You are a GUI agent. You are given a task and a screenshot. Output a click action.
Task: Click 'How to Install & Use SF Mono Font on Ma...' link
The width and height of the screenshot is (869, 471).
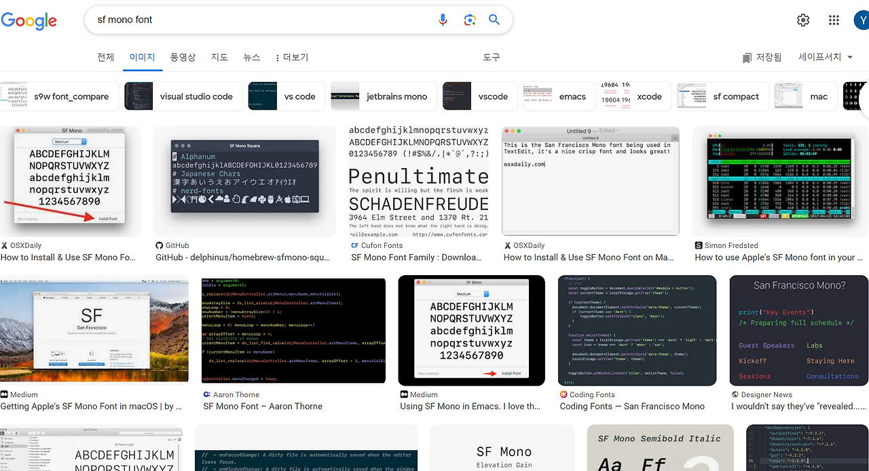589,258
